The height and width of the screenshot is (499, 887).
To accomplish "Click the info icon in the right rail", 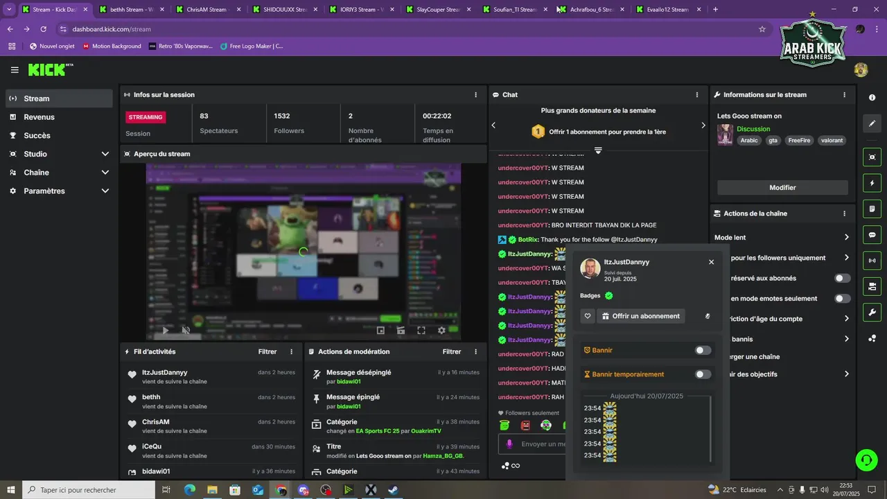I will coord(872,98).
